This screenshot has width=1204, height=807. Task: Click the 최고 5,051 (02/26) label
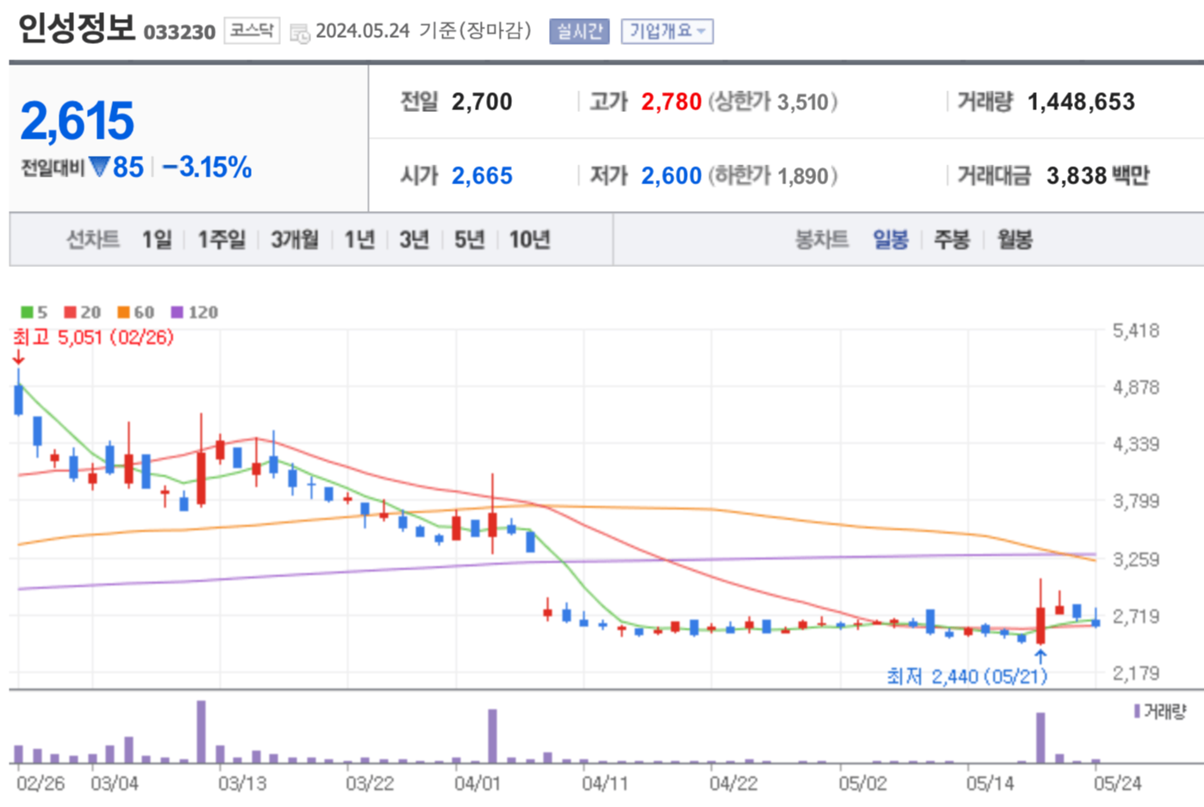[x=93, y=337]
